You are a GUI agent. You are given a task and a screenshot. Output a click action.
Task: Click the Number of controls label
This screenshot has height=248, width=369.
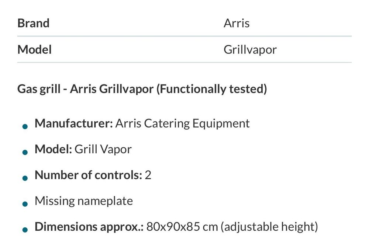[88, 175]
